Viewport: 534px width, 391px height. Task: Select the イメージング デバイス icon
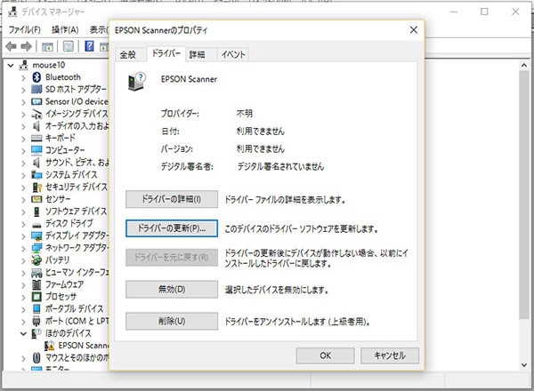click(36, 114)
